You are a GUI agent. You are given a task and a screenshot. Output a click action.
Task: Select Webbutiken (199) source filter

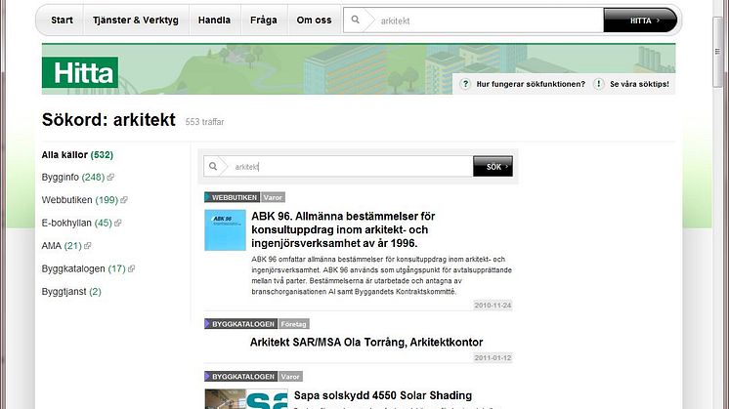click(x=79, y=200)
